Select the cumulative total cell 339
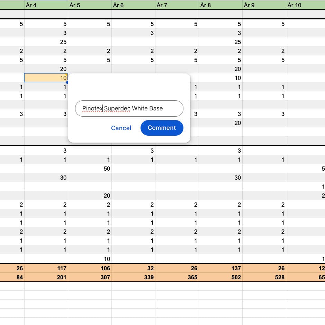 [133, 277]
